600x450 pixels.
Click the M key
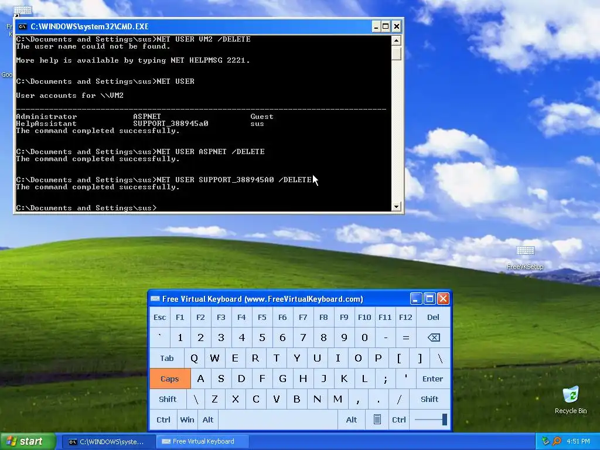coord(337,399)
